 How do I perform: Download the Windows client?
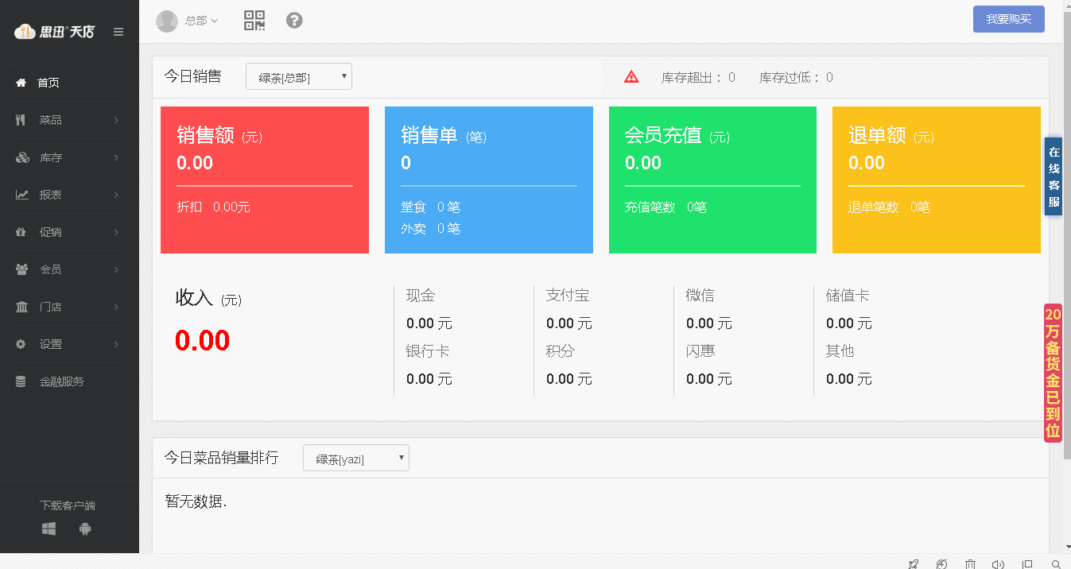click(49, 528)
